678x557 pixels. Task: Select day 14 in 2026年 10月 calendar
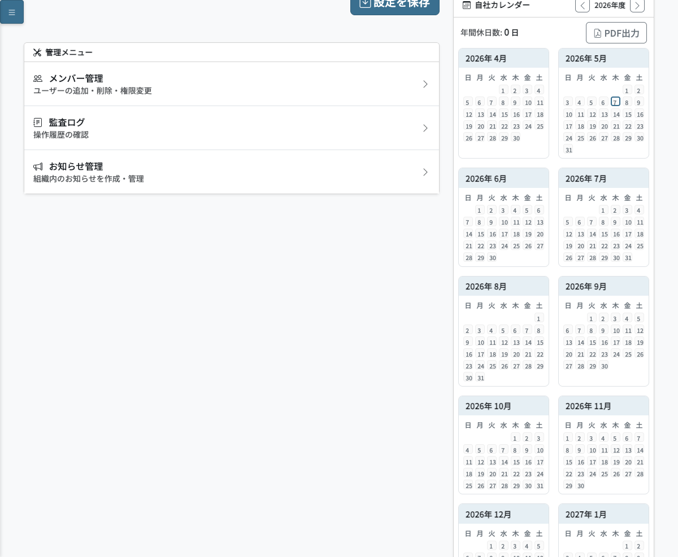pos(505,462)
